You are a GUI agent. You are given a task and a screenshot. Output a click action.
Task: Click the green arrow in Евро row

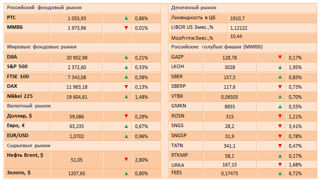[126, 126]
